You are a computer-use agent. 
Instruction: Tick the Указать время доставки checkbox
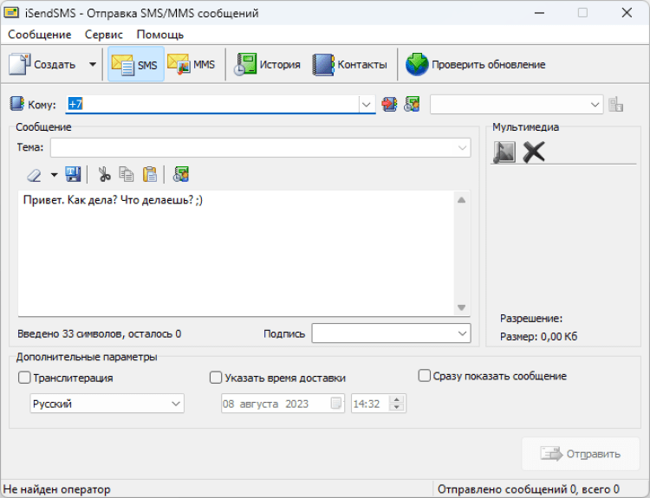click(x=216, y=378)
